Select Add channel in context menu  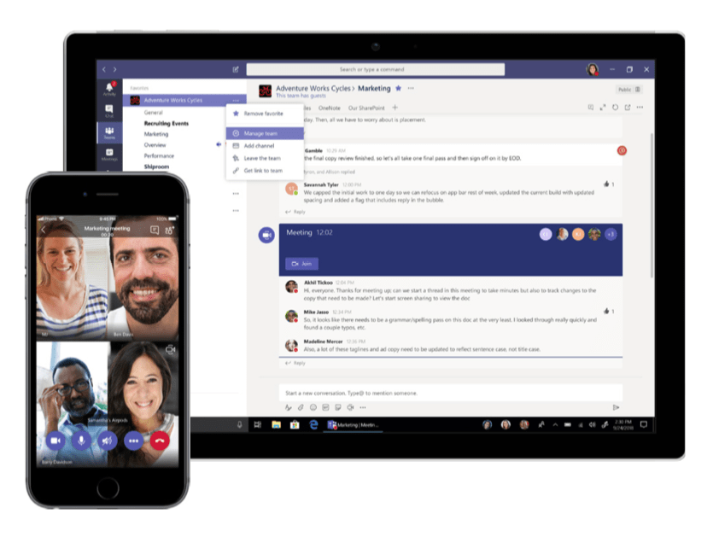coord(265,146)
